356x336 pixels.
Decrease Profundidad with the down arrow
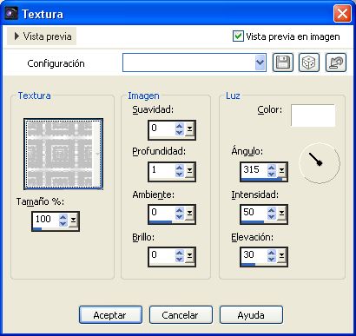pyautogui.click(x=180, y=174)
